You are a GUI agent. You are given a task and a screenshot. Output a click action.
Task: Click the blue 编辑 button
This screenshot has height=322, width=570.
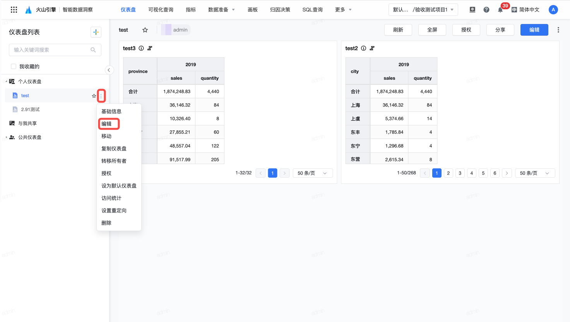point(534,30)
